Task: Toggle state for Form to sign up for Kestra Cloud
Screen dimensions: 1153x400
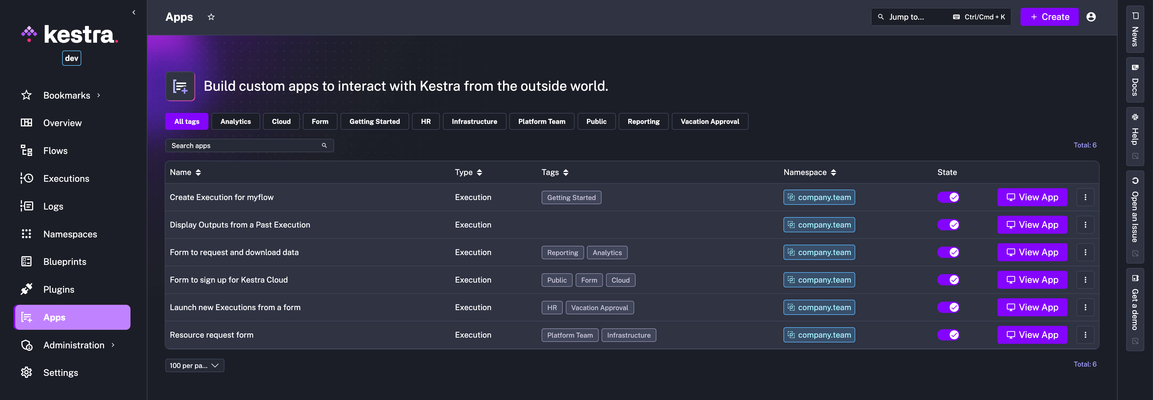Action: (x=949, y=280)
